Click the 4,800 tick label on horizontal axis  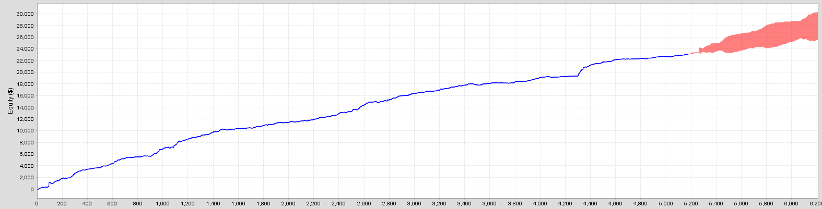pyautogui.click(x=641, y=204)
